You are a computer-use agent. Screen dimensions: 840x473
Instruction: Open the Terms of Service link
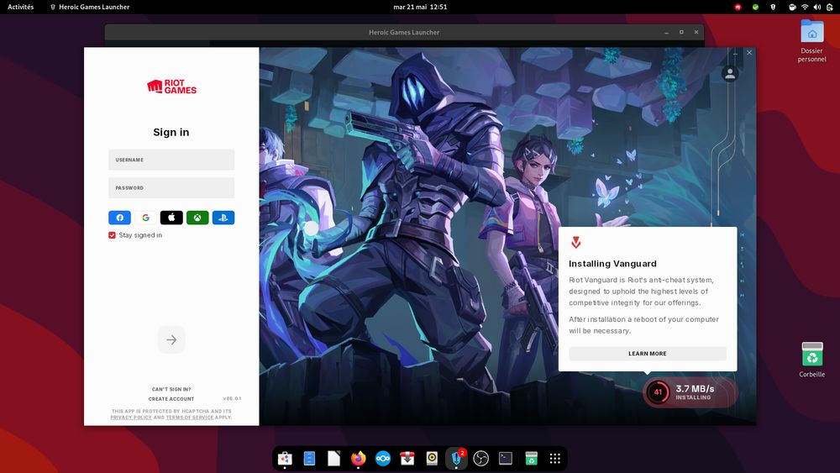click(190, 418)
